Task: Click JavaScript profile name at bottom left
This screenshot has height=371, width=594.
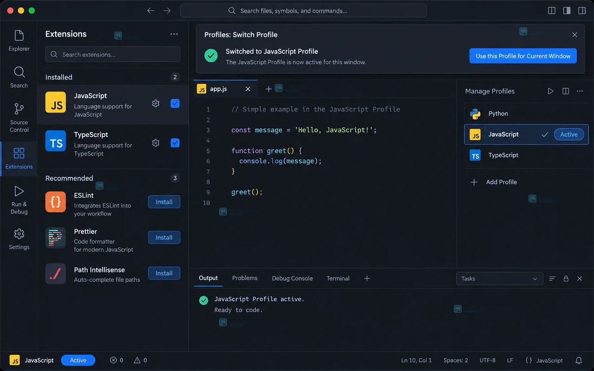Action: [x=39, y=360]
